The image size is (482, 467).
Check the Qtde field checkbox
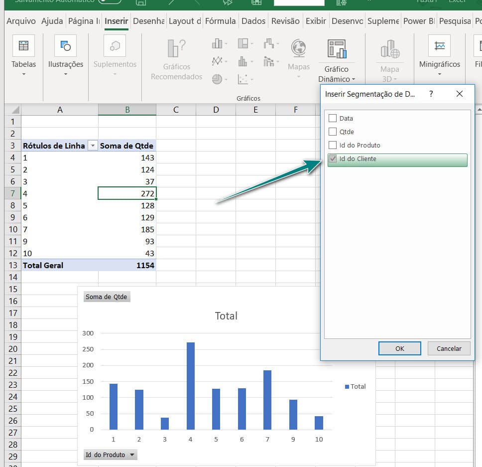pos(333,132)
